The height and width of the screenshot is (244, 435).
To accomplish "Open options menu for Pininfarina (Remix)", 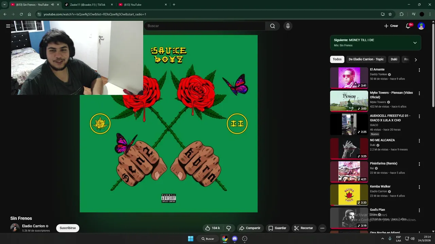I will coord(419,164).
